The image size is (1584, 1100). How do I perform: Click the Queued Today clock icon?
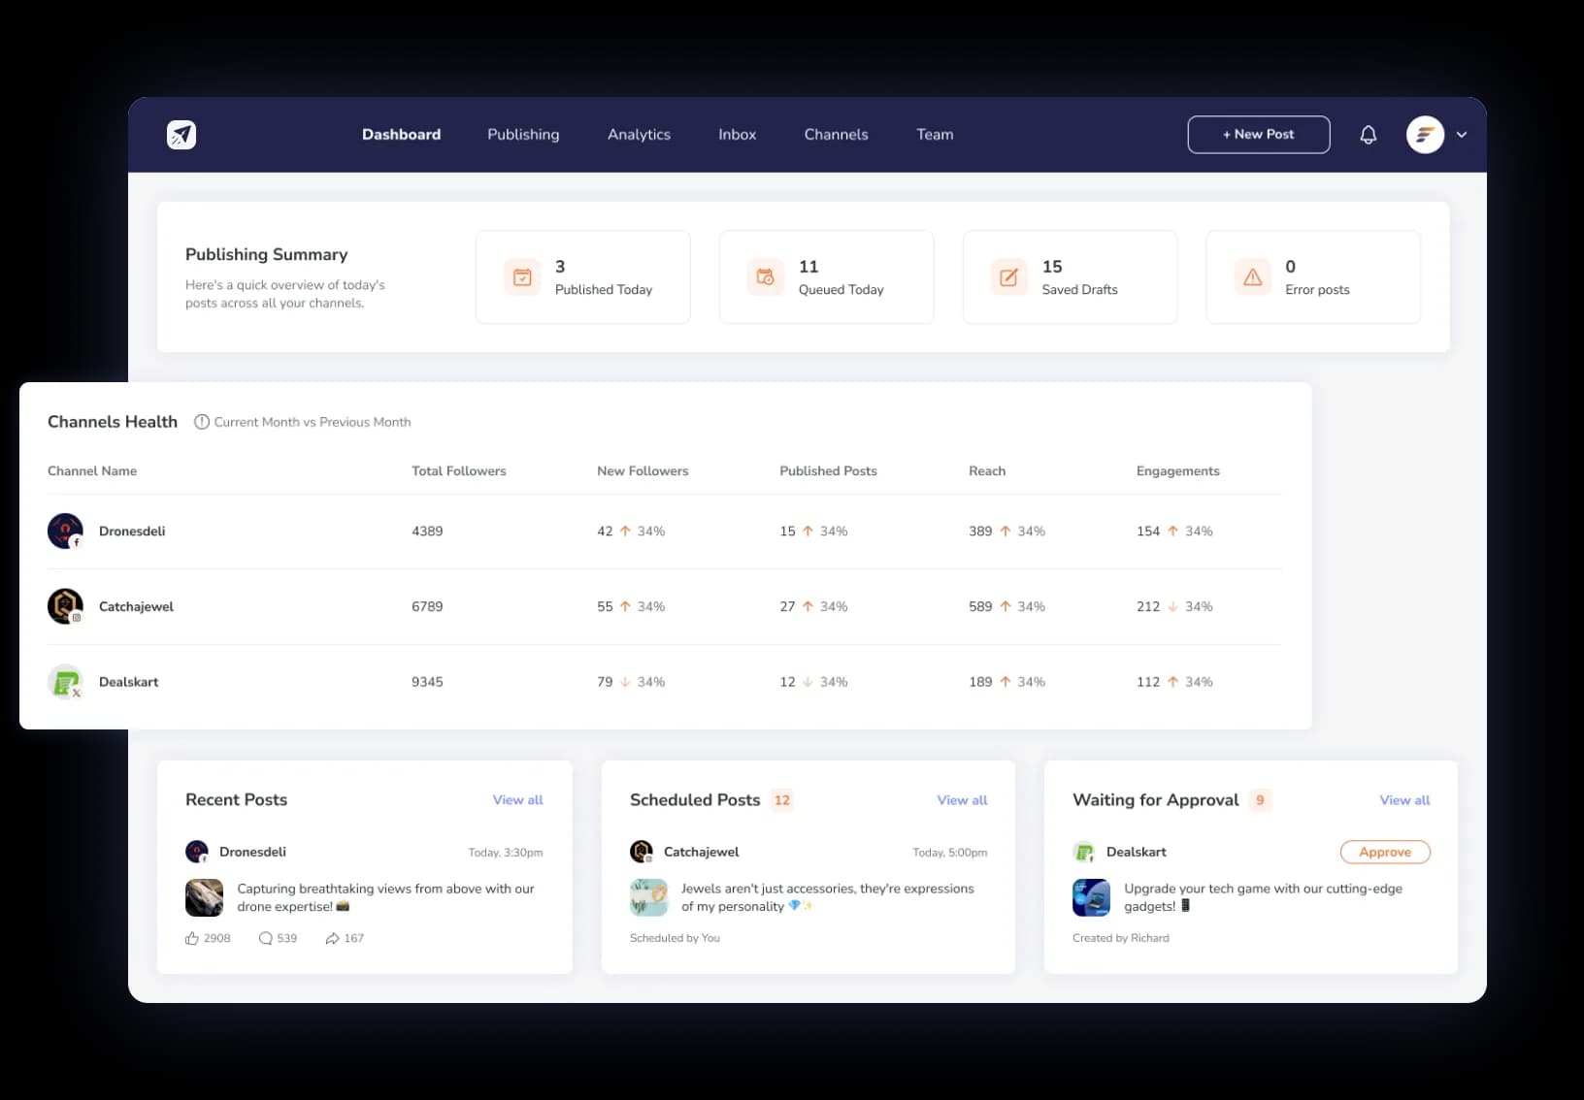(765, 276)
